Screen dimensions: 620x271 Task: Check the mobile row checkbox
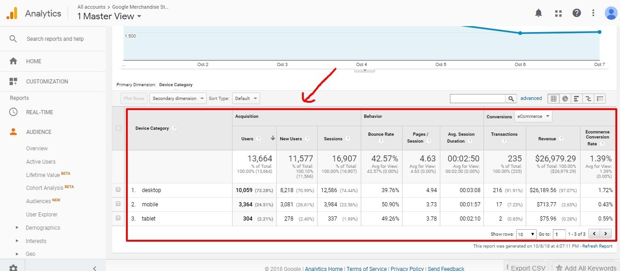pyautogui.click(x=118, y=204)
